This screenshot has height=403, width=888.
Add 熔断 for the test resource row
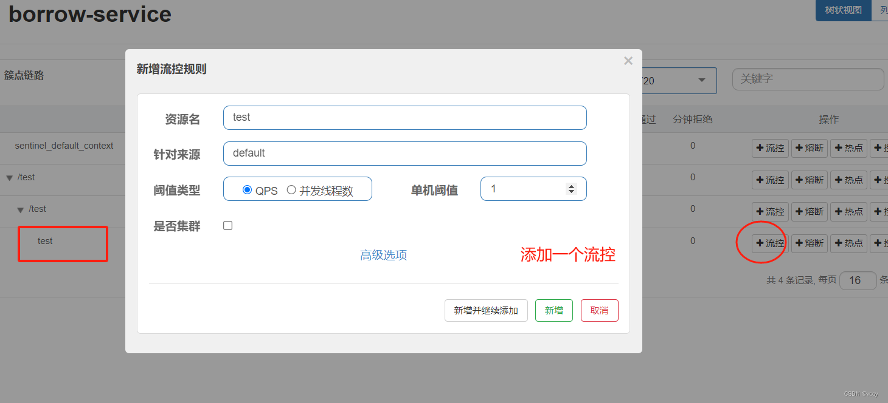coord(810,243)
